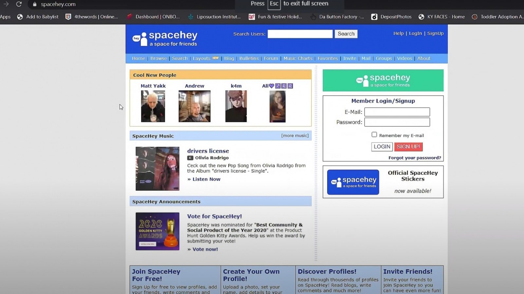
Task: Click the SpaceHey logo in the header
Action: tap(165, 39)
